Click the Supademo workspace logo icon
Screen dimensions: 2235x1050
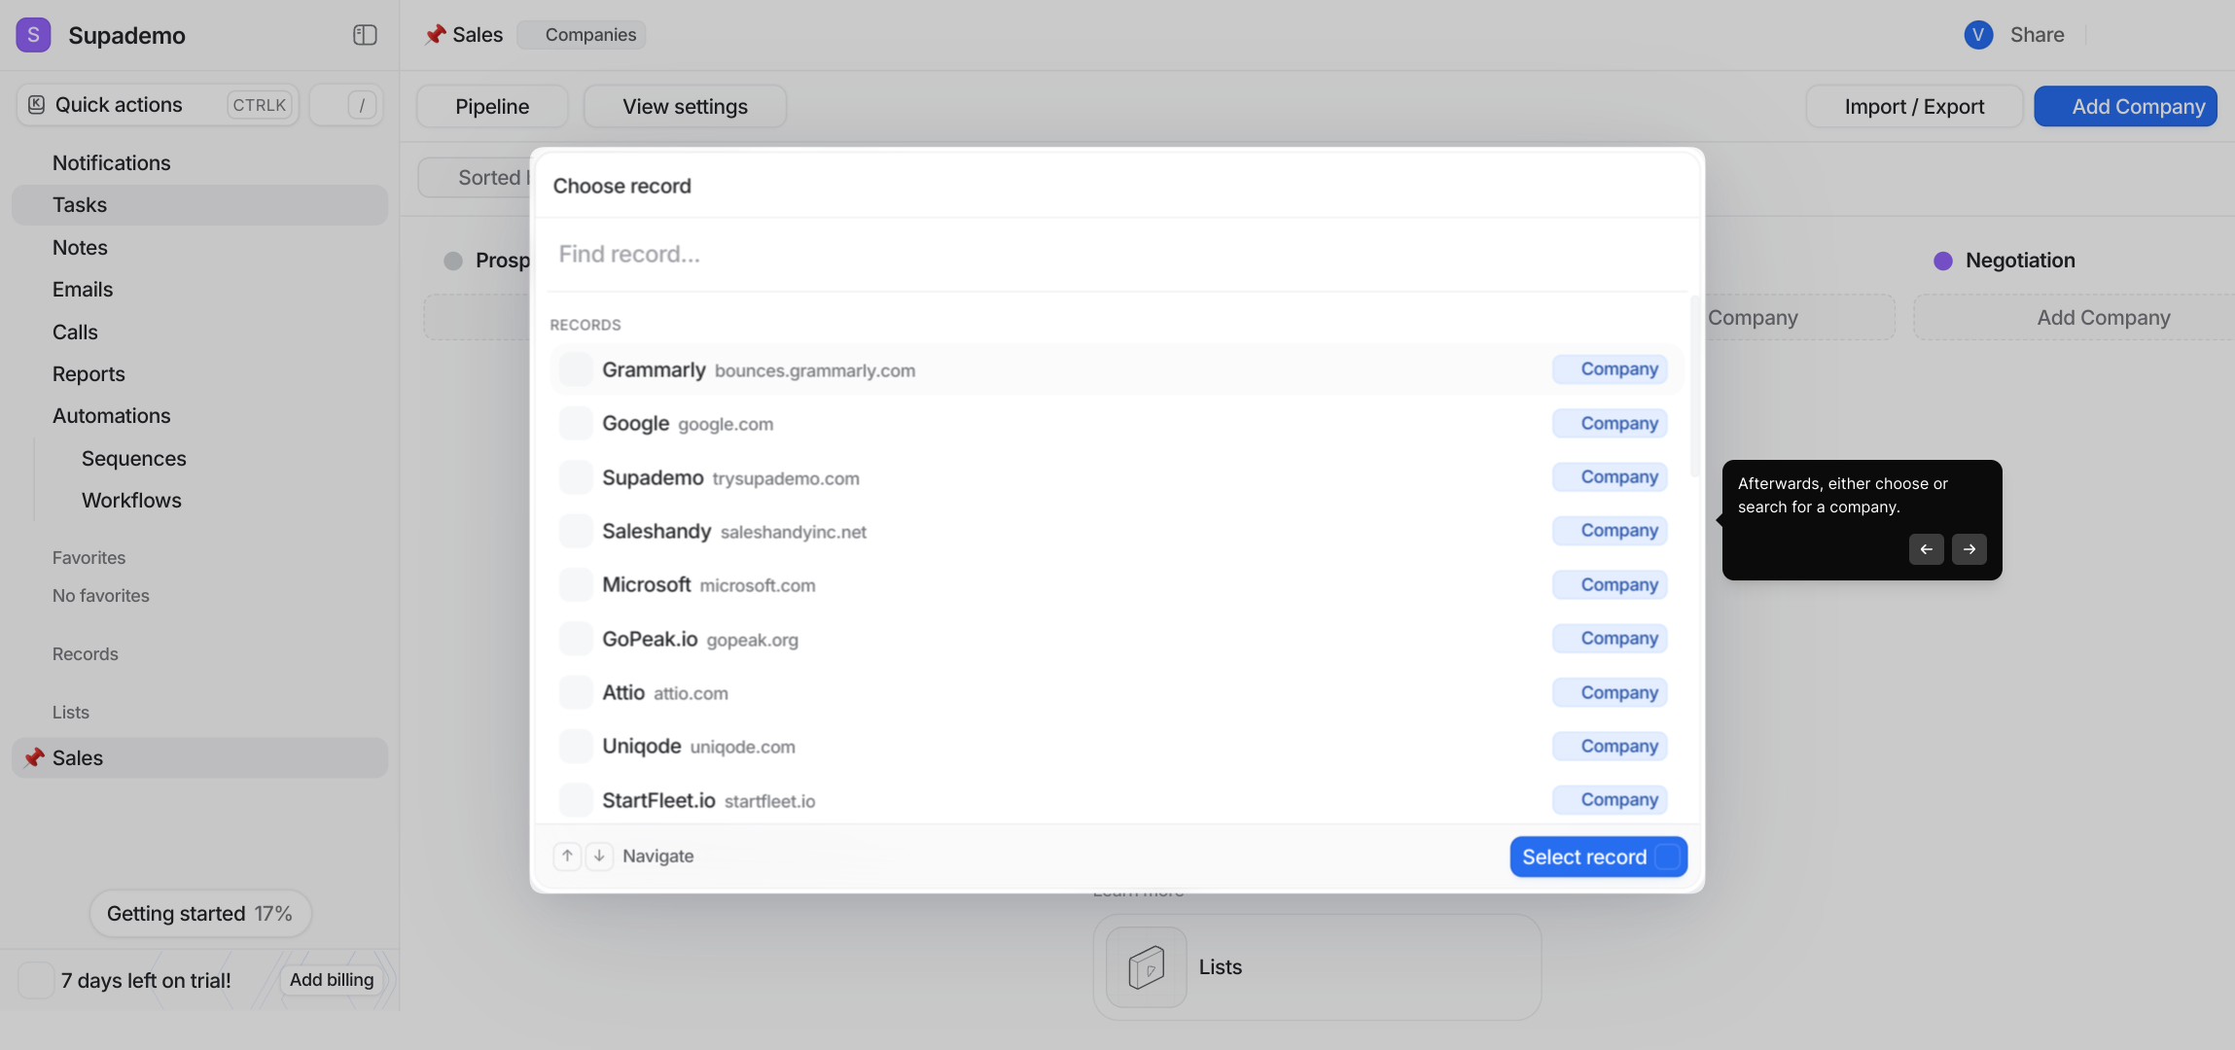(x=33, y=35)
